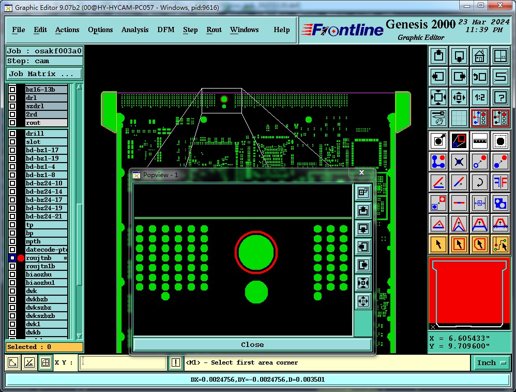
Task: Click the grid snap icon beside X Y
Action: click(45, 362)
